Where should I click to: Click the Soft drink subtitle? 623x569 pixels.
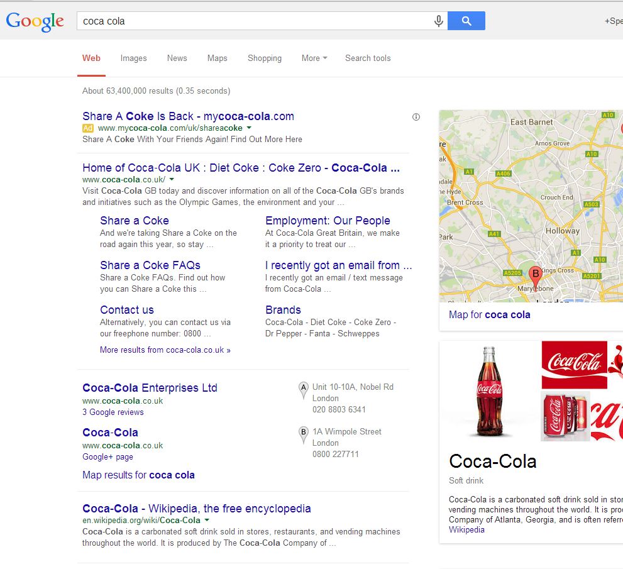(466, 481)
